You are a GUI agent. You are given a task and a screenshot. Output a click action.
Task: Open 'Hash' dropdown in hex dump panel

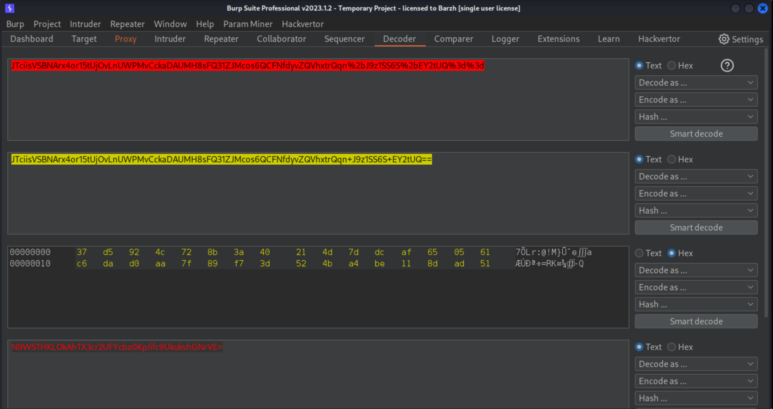pos(696,304)
